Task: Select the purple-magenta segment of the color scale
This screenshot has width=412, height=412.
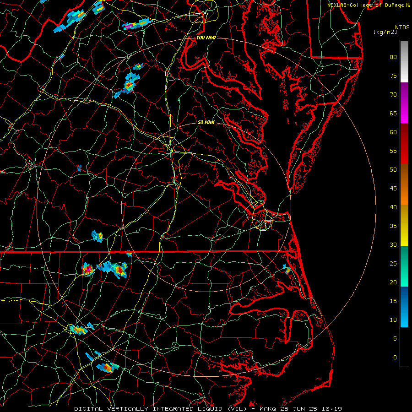Action: pos(404,103)
